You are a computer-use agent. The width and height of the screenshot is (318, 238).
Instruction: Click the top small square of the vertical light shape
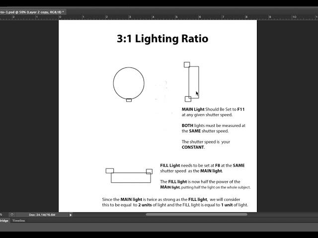pos(187,64)
